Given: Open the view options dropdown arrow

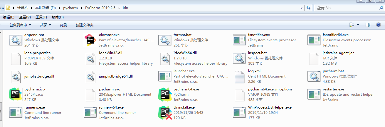Looking at the screenshot, I should (x=358, y=25).
